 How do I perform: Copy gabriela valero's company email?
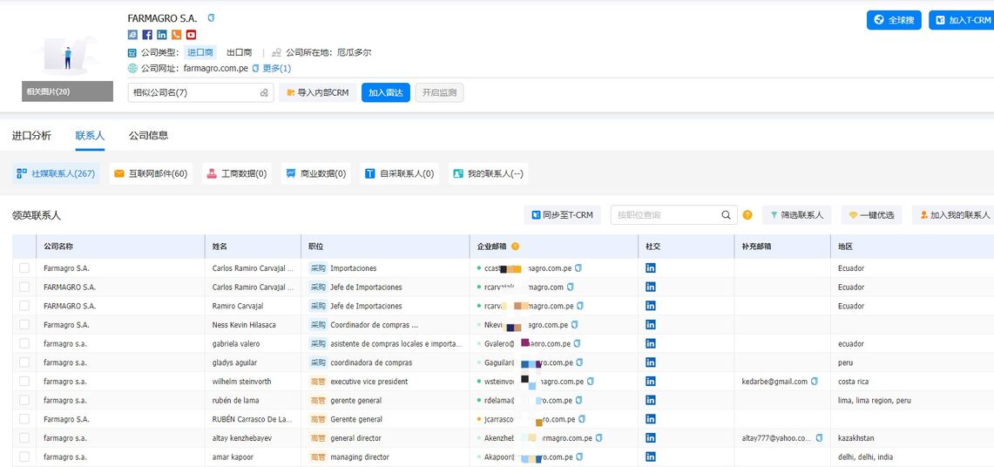[577, 343]
